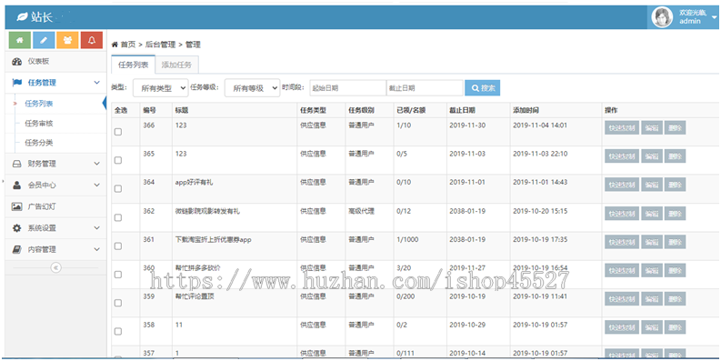Expand the 系统设置 menu chevron

click(x=96, y=228)
